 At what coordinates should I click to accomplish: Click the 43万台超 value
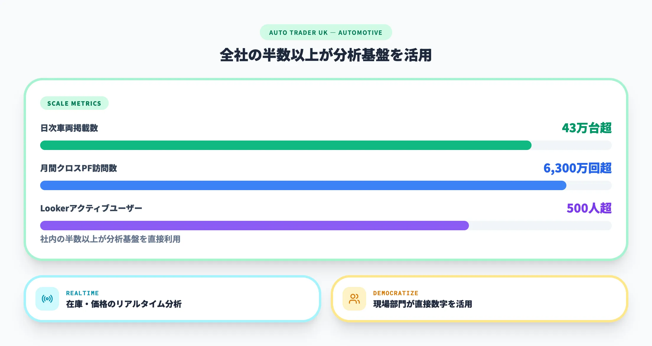tap(586, 128)
